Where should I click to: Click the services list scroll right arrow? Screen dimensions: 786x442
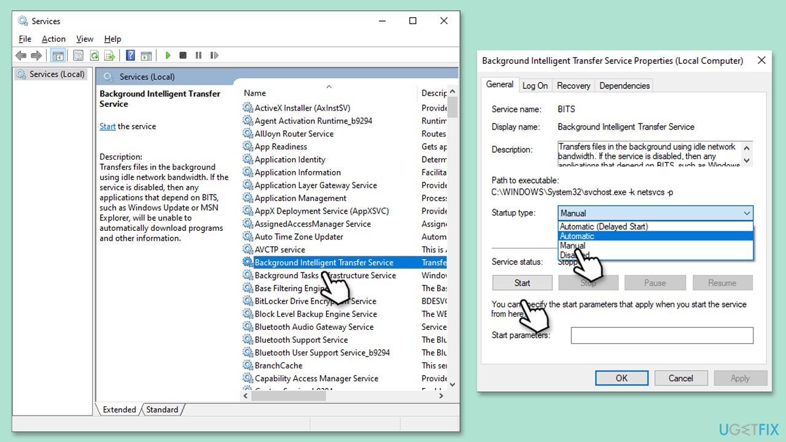pyautogui.click(x=441, y=396)
